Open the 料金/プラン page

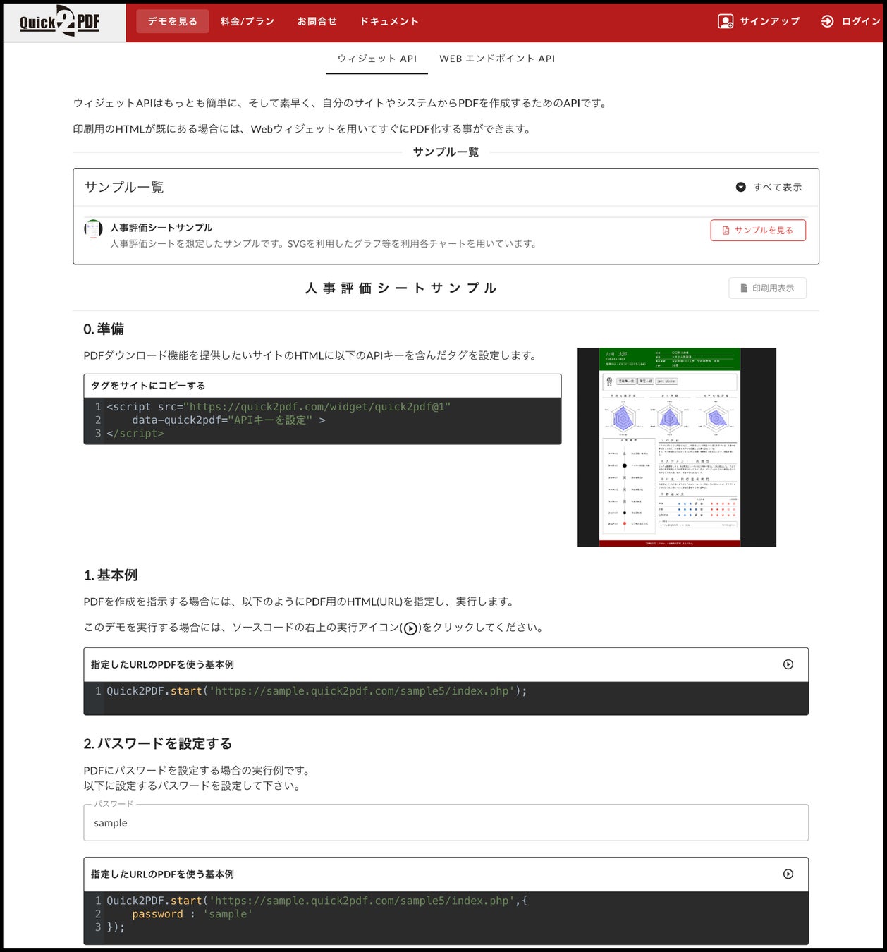click(247, 21)
